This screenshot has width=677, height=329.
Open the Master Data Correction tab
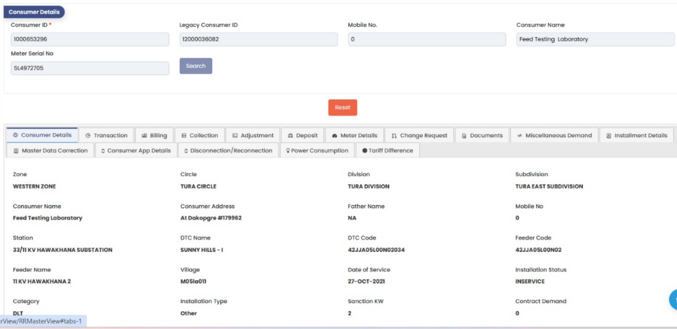pos(51,150)
